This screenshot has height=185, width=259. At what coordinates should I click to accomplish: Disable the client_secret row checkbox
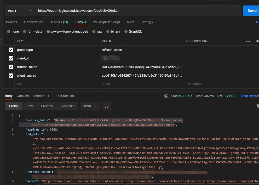pyautogui.click(x=11, y=76)
